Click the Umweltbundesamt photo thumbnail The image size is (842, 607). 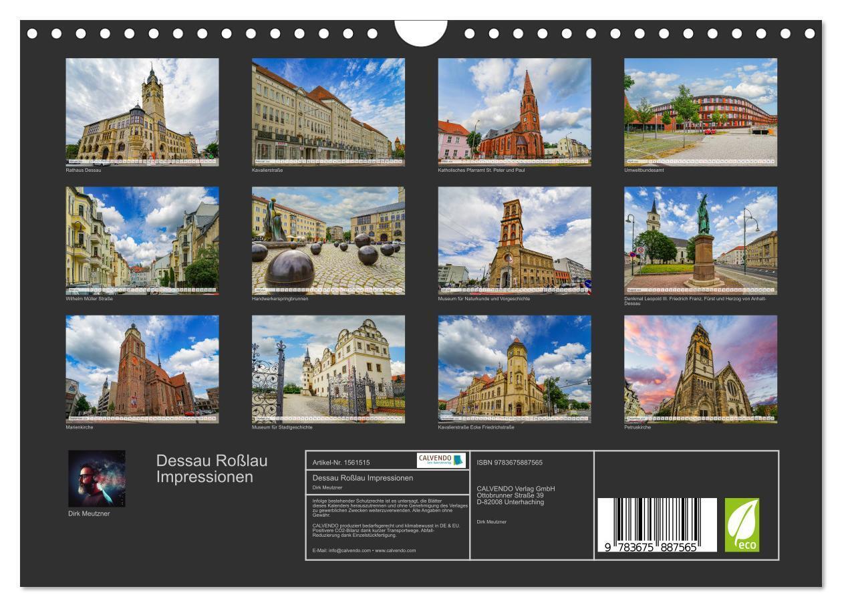click(x=700, y=112)
